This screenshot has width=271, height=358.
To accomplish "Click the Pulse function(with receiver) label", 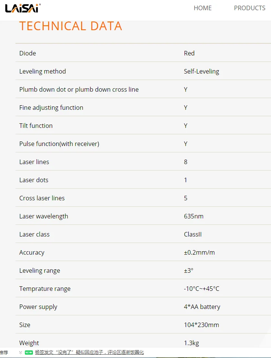I will point(59,144).
